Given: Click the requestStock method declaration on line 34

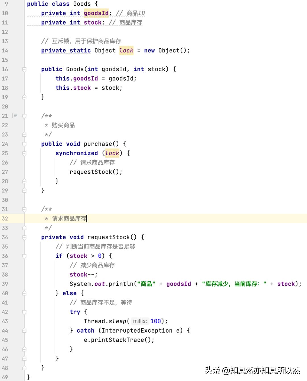Looking at the screenshot, I should click(109, 237).
